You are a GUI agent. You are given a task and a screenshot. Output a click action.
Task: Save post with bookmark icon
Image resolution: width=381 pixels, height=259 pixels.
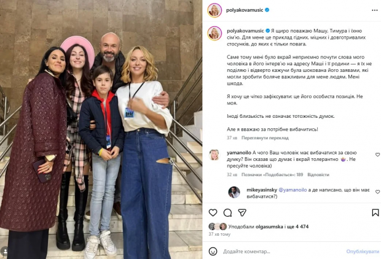[375, 212]
